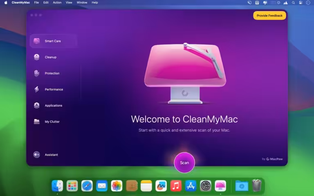Open the Help menu
The height and width of the screenshot is (196, 314).
(95, 2)
